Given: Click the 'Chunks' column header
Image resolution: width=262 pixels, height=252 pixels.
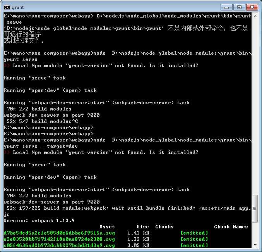Looking at the screenshot, I should tap(164, 227).
